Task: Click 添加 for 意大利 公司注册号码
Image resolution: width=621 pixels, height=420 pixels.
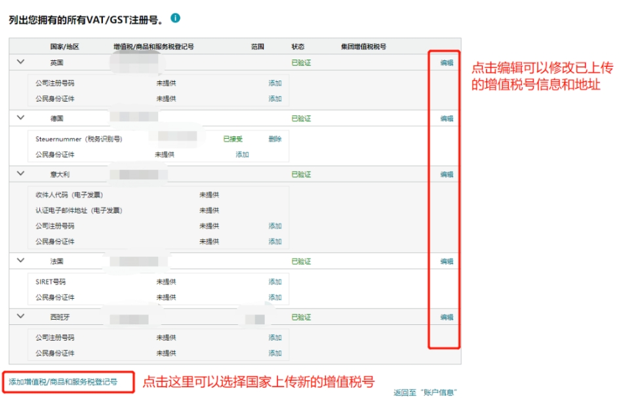Action: 275,226
